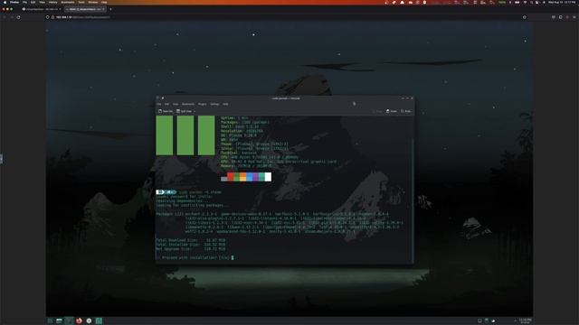Click the round white icon on the Plasma panel
The image size is (579, 325).
click(x=89, y=321)
